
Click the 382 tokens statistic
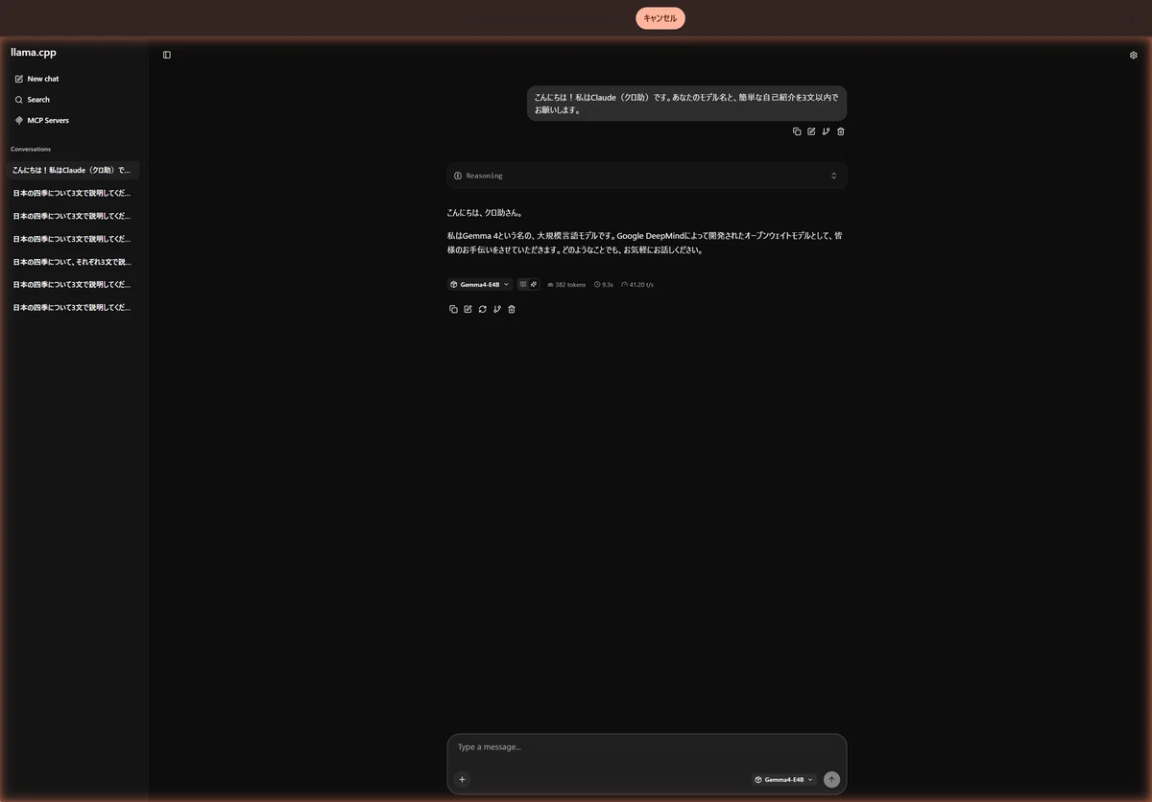[566, 285]
